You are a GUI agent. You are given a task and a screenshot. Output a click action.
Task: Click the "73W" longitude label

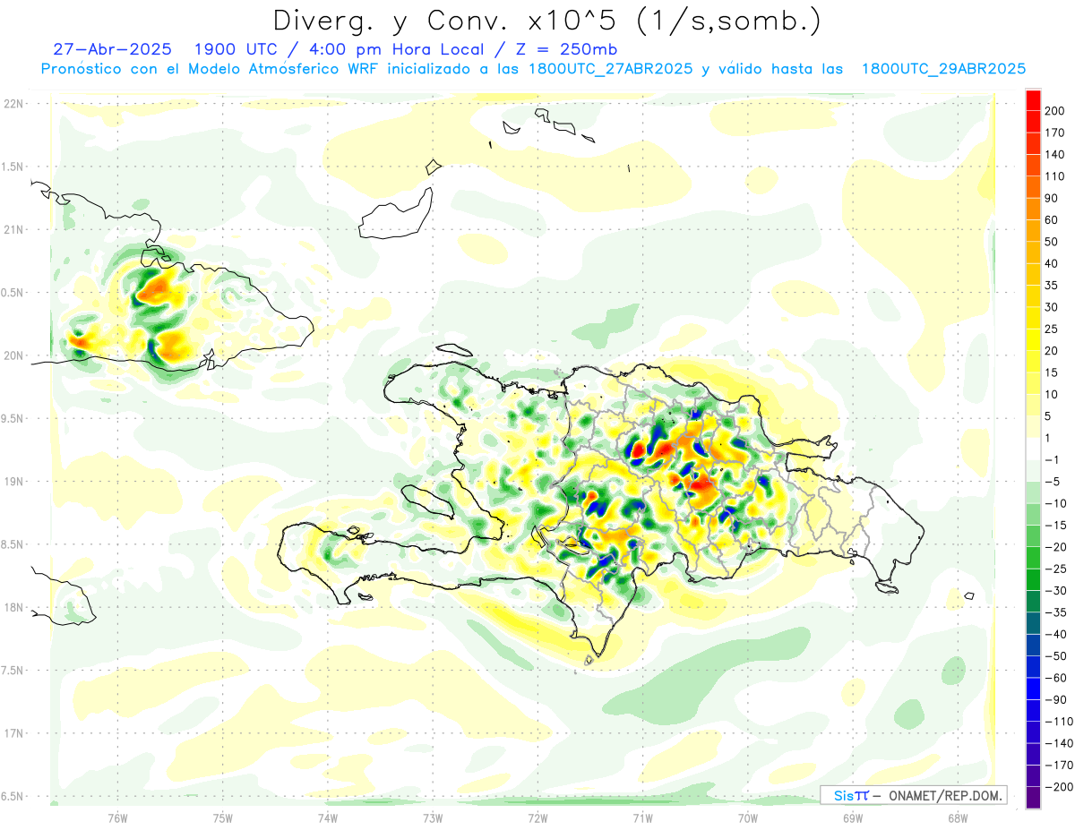click(433, 817)
